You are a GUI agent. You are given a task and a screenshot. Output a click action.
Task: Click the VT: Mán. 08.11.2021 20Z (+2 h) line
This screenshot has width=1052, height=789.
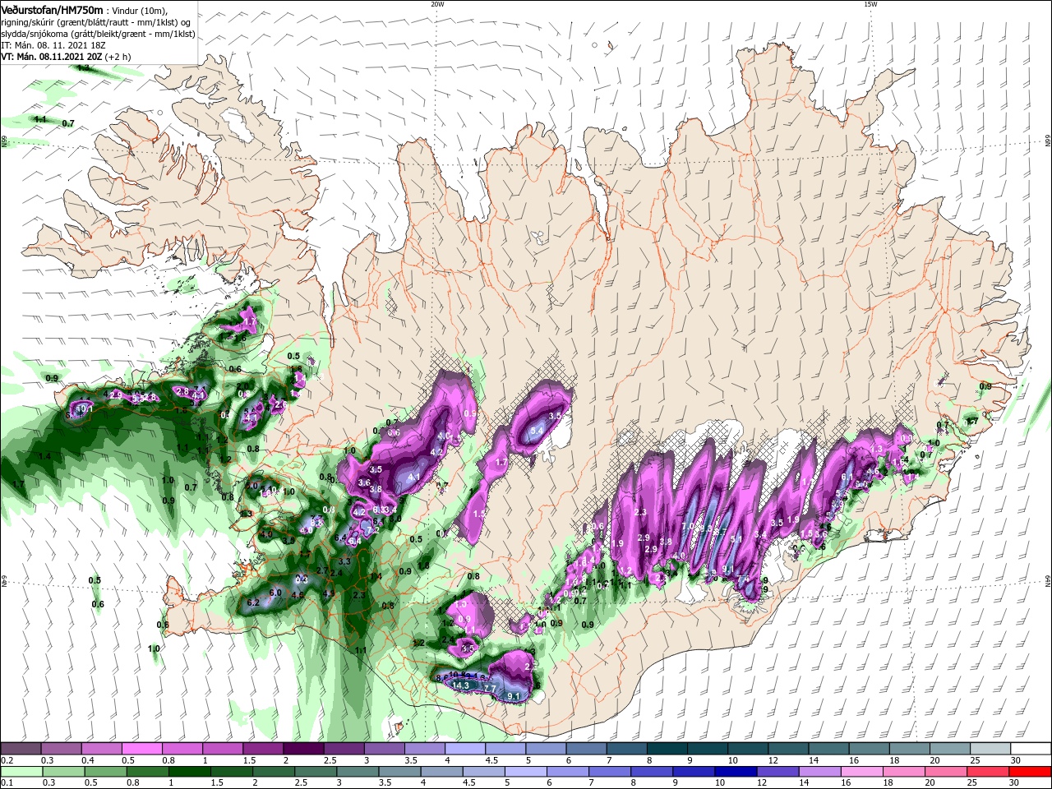tap(66, 57)
